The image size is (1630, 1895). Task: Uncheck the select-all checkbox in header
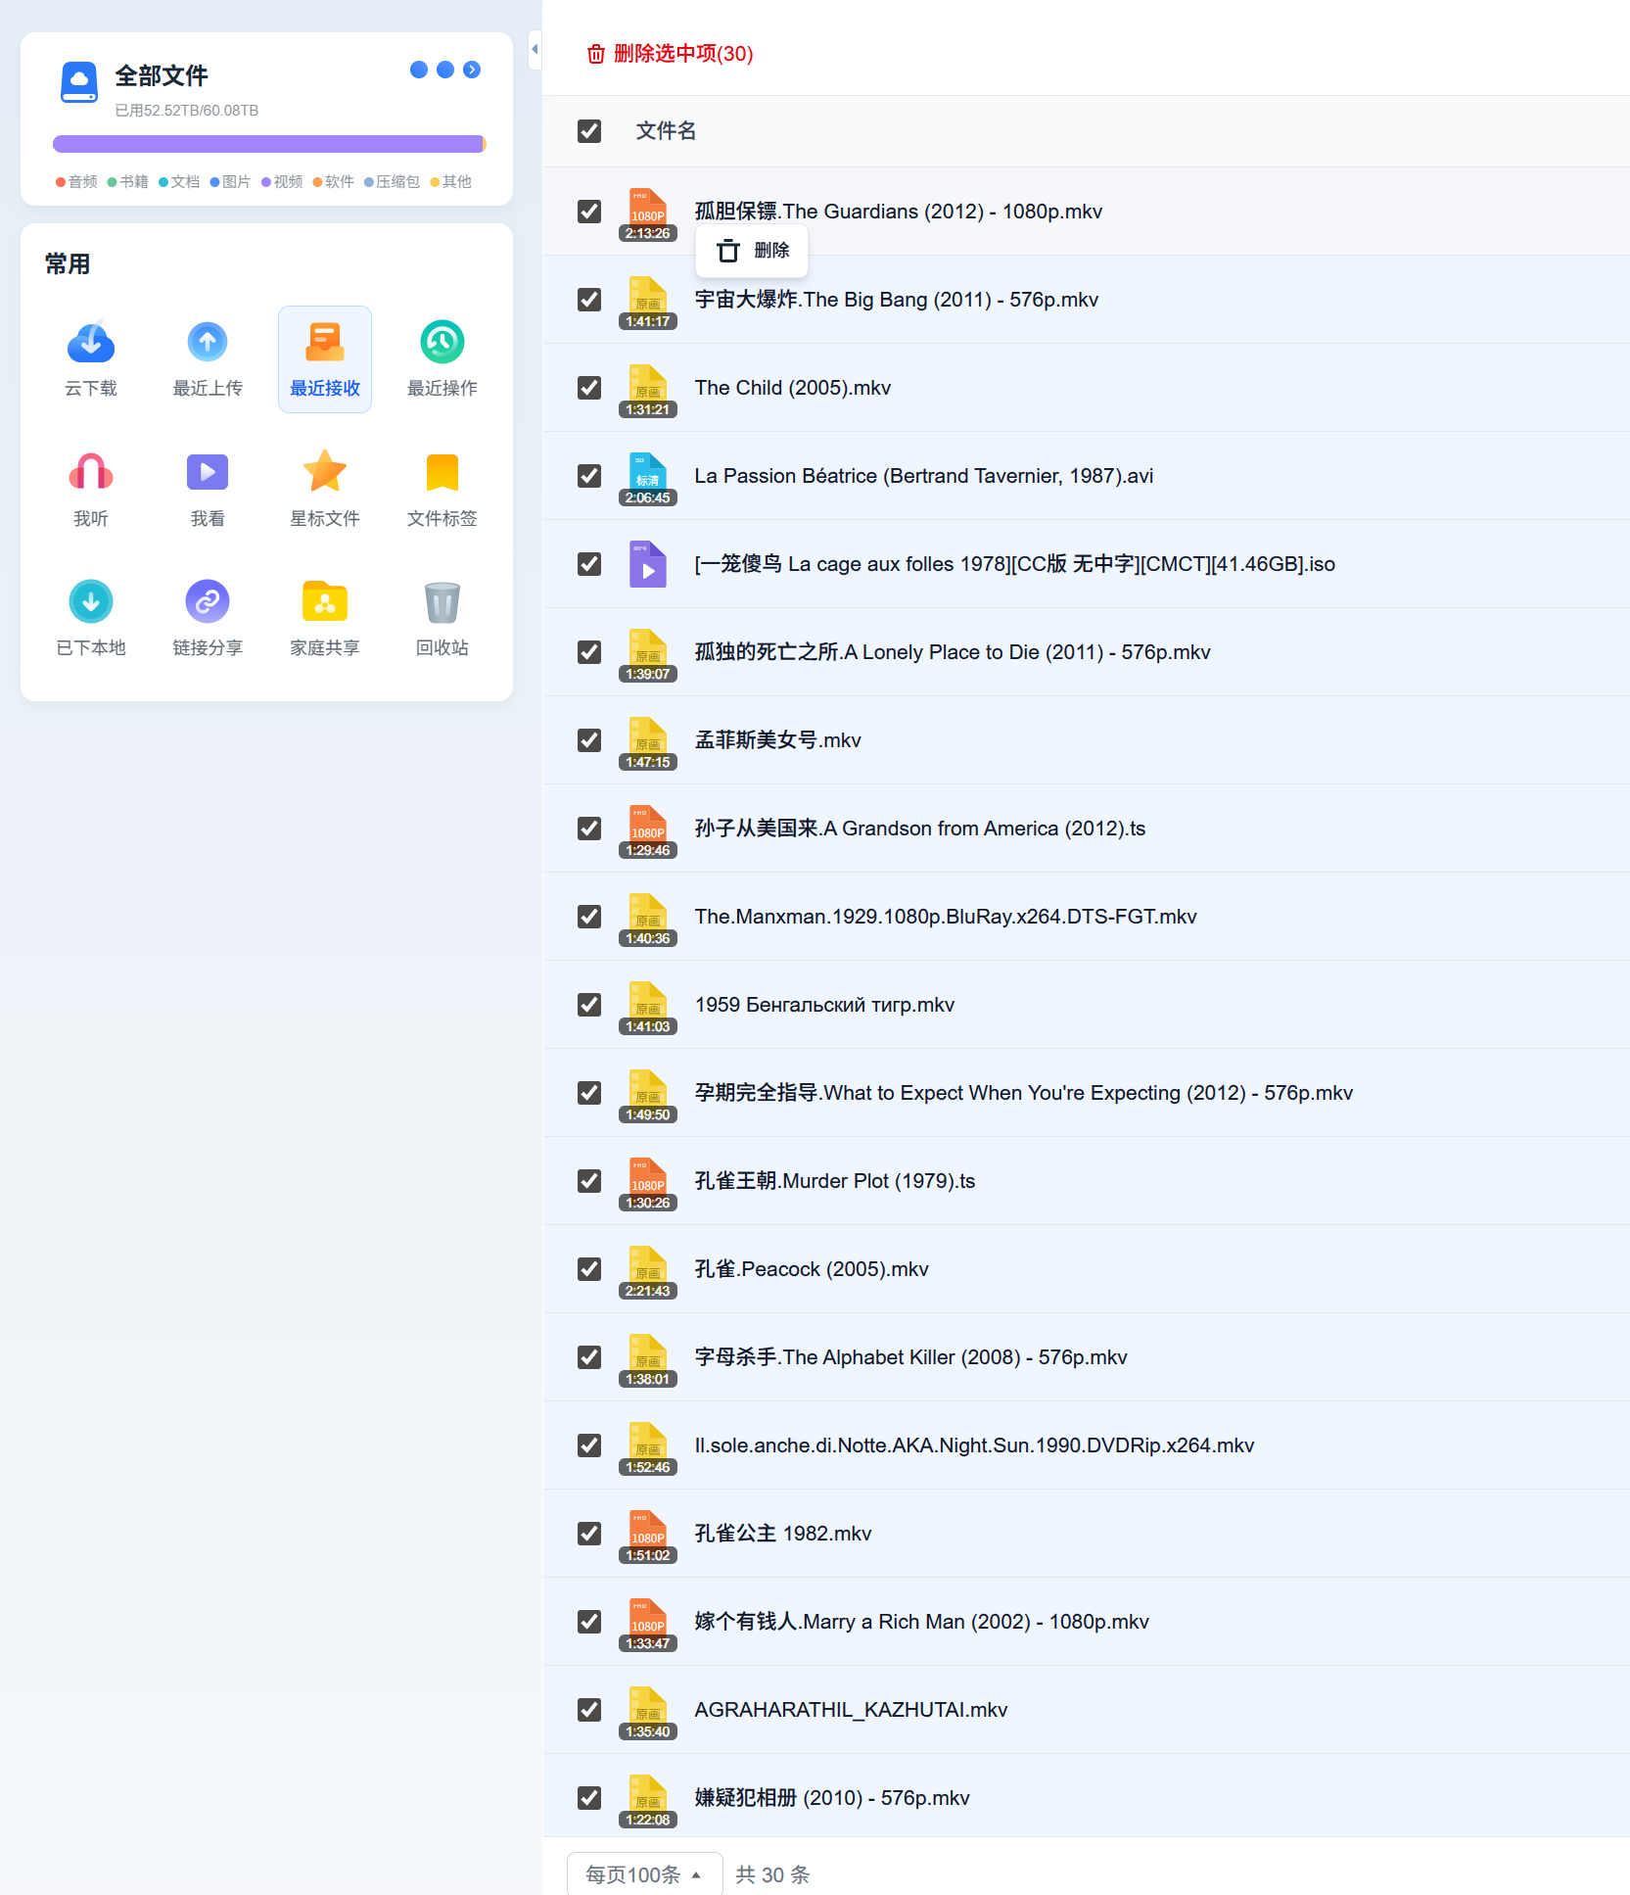588,130
